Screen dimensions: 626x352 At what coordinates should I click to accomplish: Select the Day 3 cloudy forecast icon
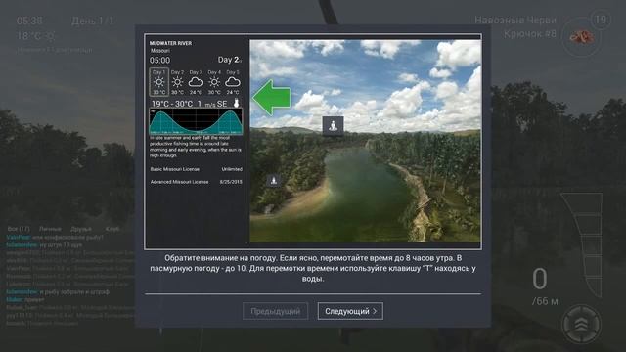(196, 82)
